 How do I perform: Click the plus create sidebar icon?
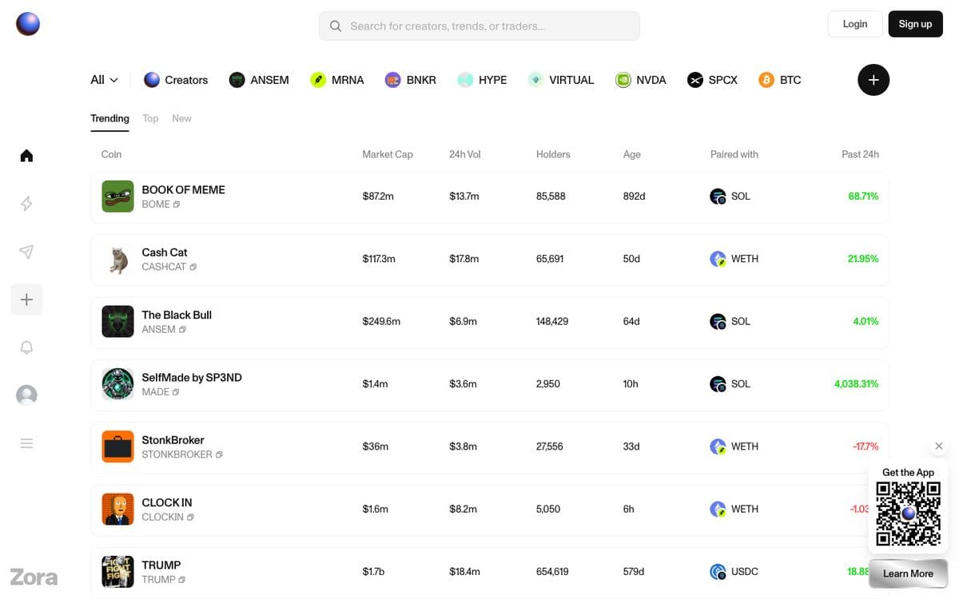26,299
